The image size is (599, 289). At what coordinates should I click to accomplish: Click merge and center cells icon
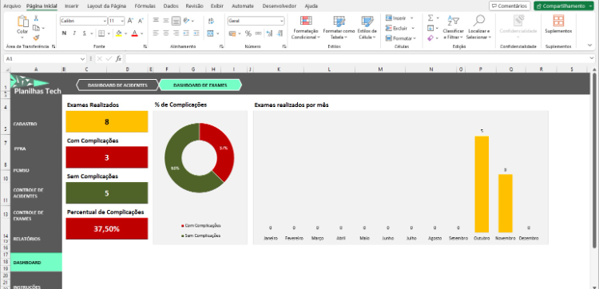click(x=211, y=34)
